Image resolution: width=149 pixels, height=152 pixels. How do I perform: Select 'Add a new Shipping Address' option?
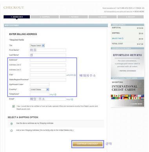[x=12, y=131]
